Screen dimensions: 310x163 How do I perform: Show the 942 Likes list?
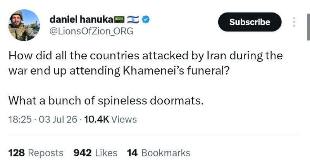point(95,153)
